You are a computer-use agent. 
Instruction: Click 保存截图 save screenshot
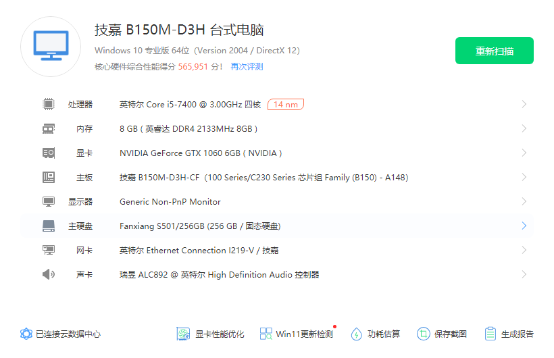(x=442, y=334)
